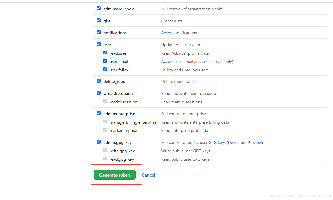Click the user scope label
Viewport: 333px width, 200px height.
click(107, 45)
